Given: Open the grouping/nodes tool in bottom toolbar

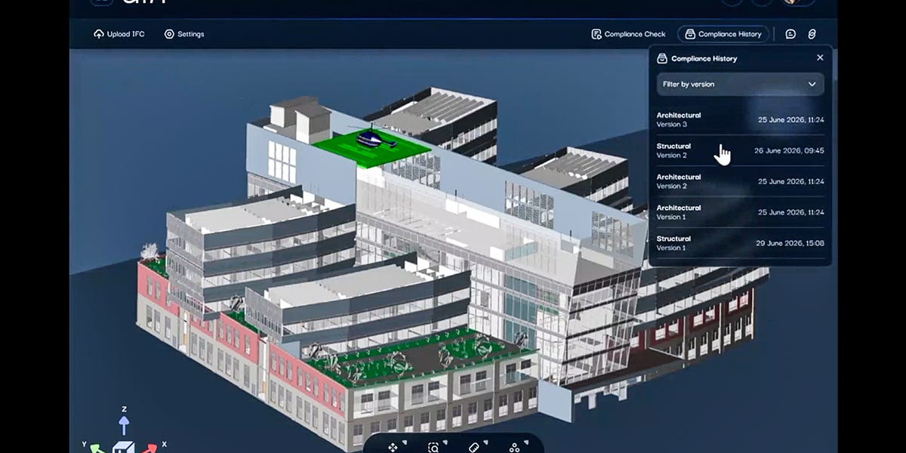Looking at the screenshot, I should point(515,447).
